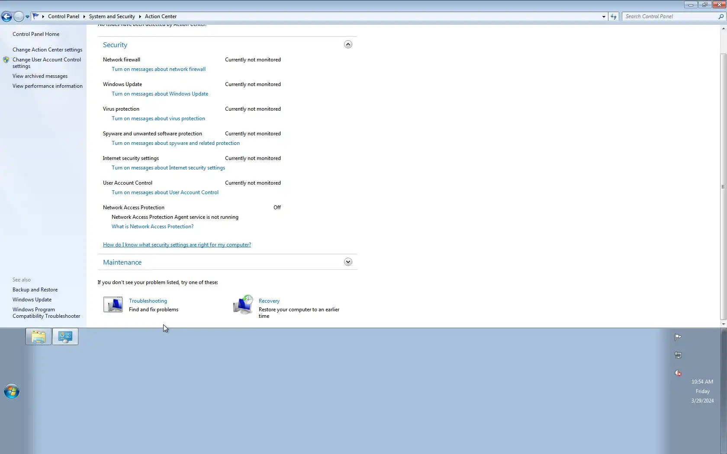
Task: Turn on messages about User Account Control
Action: (x=165, y=192)
